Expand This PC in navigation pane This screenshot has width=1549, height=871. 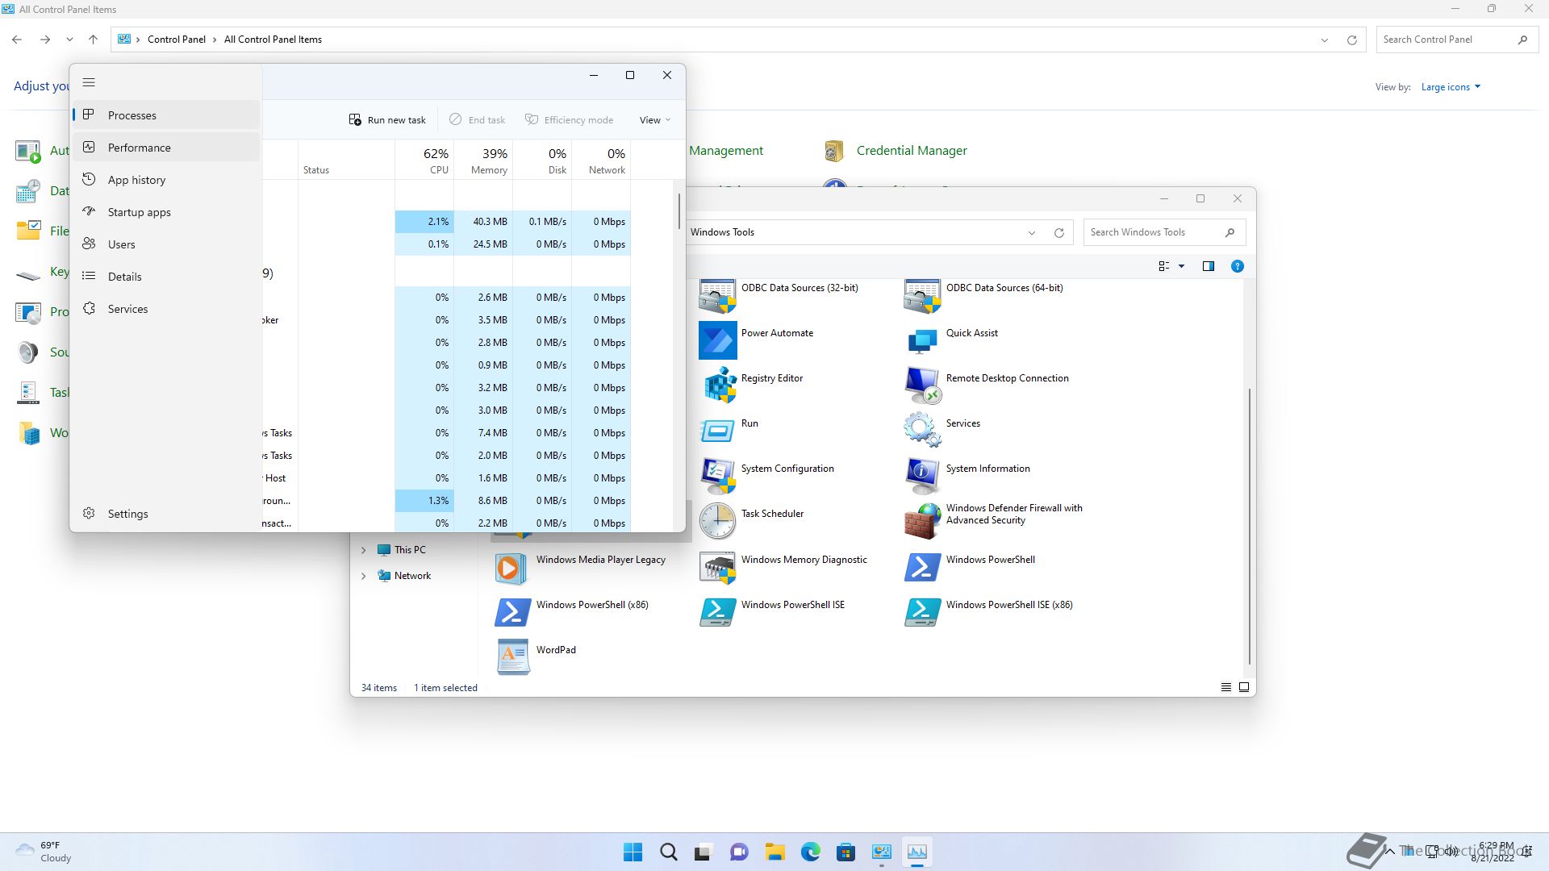[363, 550]
